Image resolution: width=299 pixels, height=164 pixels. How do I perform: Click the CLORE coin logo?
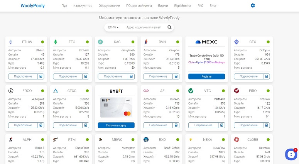point(236,140)
